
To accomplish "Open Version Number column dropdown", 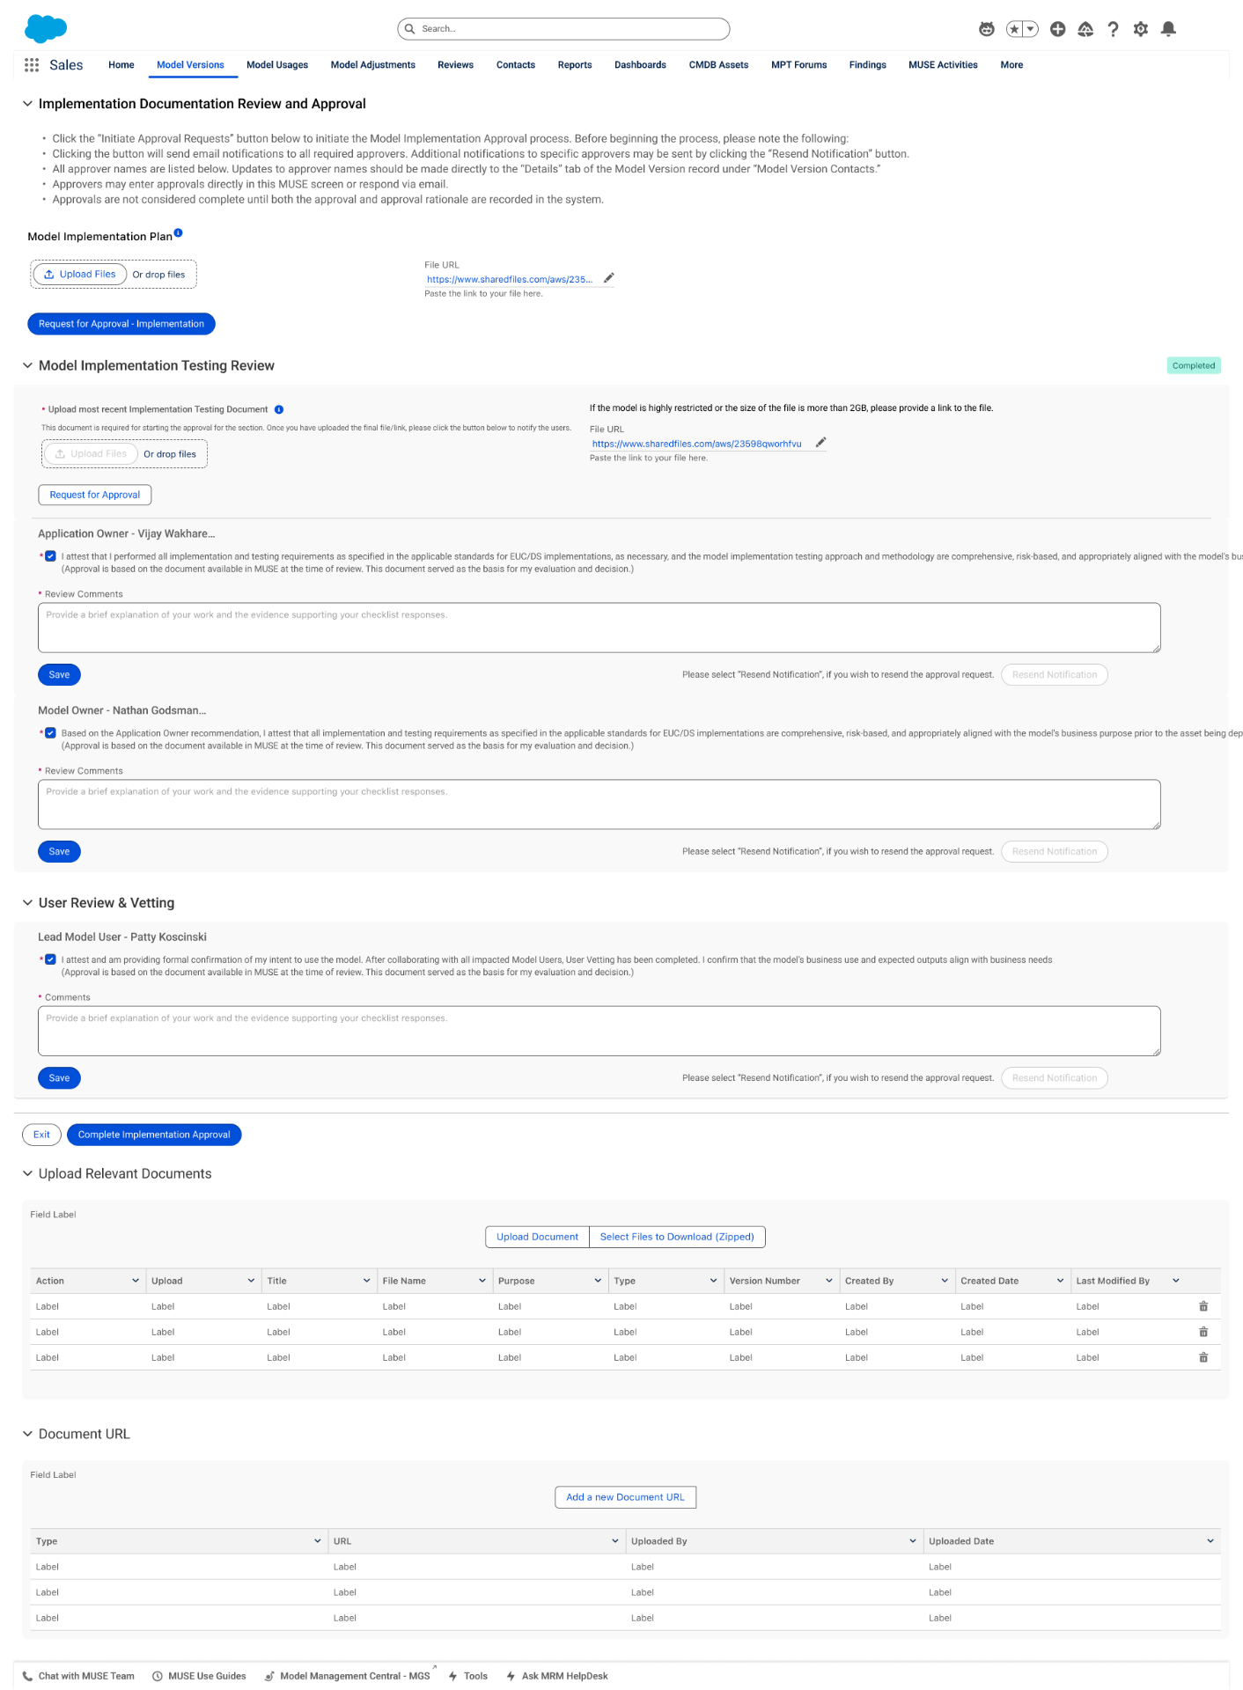I will tap(828, 1282).
